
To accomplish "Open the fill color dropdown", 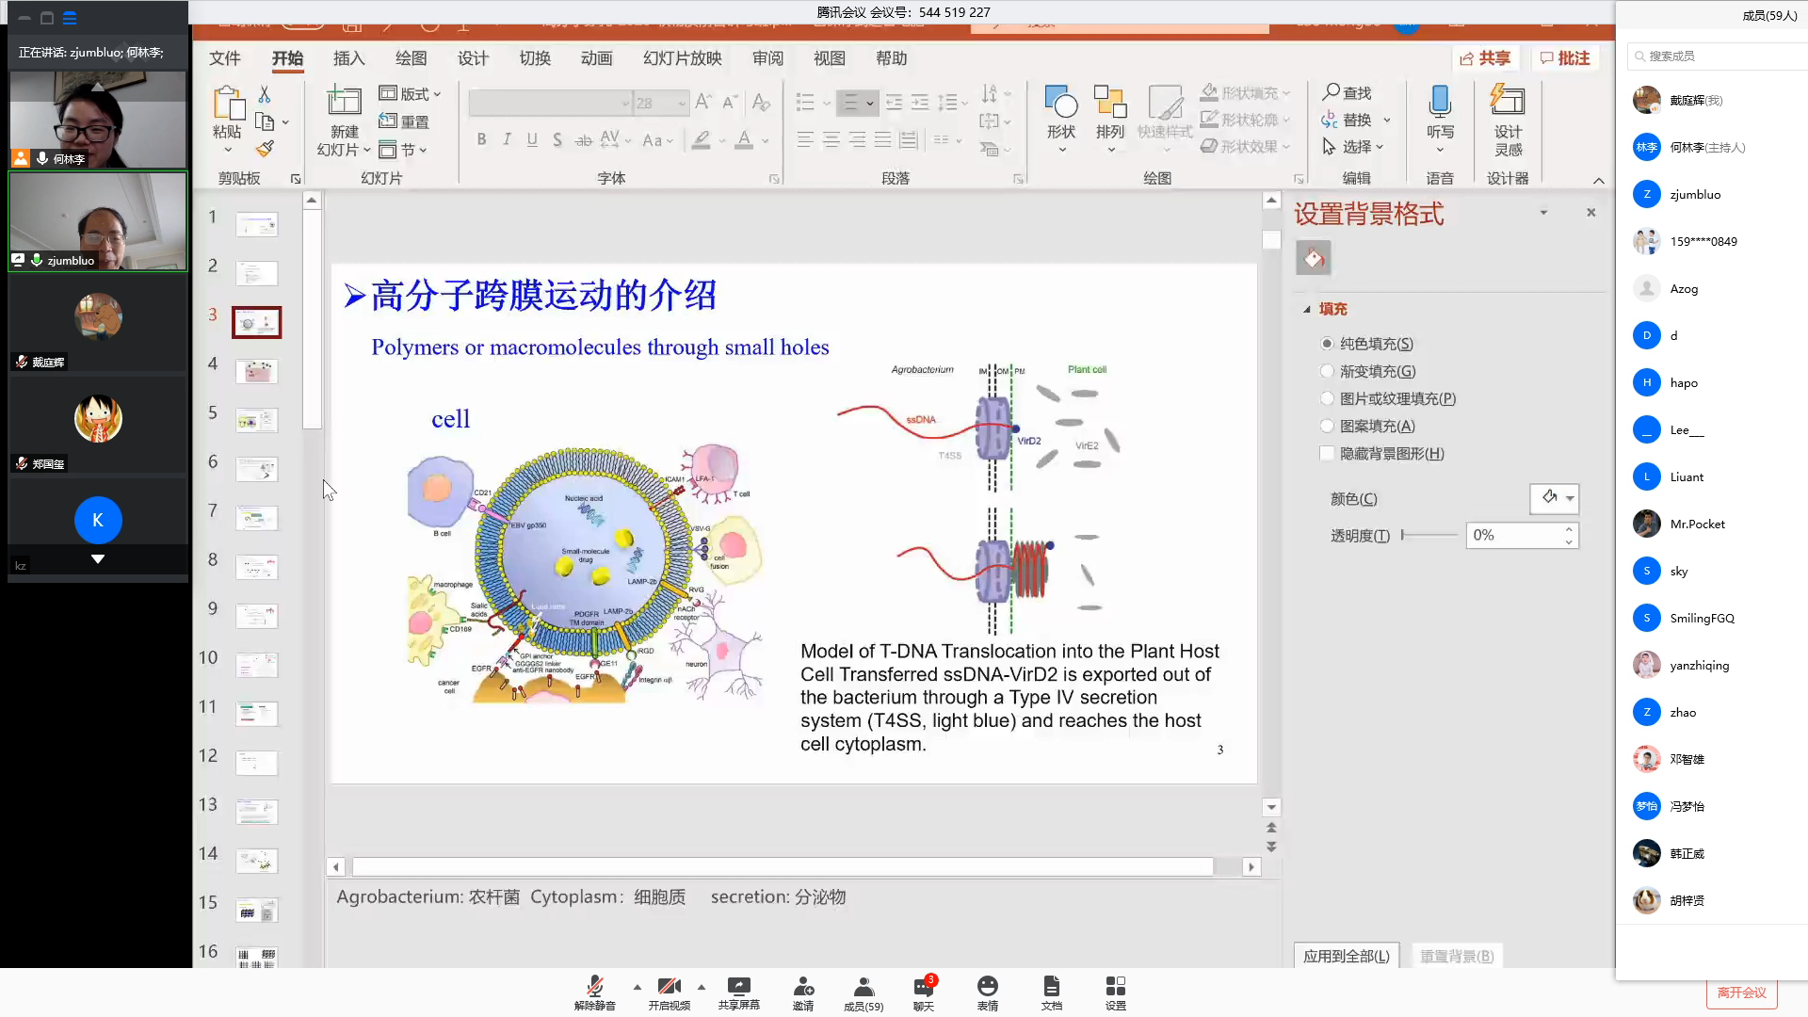I will click(1570, 498).
